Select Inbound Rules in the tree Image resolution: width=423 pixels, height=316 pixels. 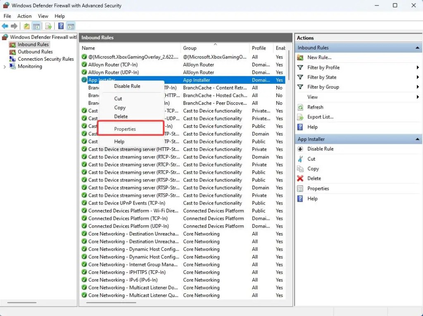tap(33, 45)
